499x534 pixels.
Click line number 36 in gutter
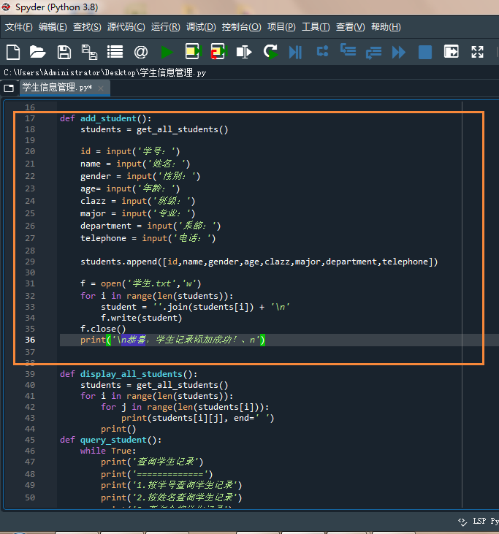tap(30, 340)
